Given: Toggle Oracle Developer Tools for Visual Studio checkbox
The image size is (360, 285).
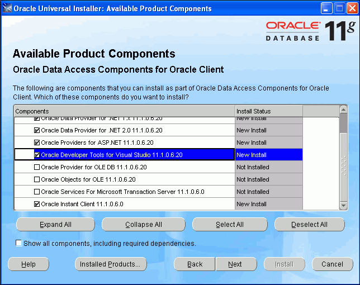Looking at the screenshot, I should [37, 155].
